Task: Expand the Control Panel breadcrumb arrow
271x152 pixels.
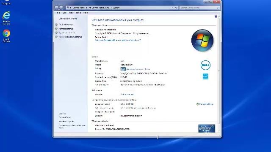Action: click(x=87, y=8)
